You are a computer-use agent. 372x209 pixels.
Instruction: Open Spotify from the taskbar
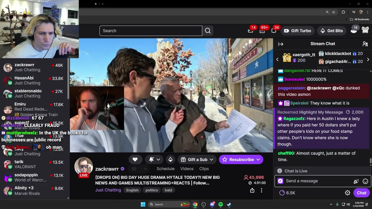tap(221, 204)
